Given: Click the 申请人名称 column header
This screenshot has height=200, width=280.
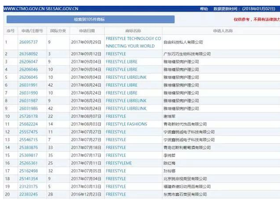Looking at the screenshot, I should [x=222, y=31].
